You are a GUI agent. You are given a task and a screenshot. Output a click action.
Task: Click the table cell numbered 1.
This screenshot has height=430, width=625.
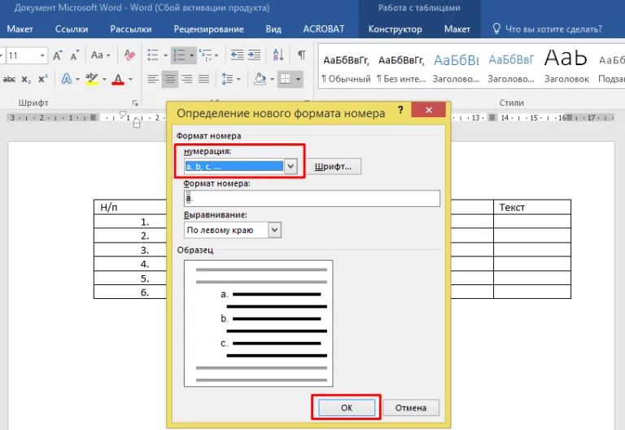pyautogui.click(x=130, y=222)
